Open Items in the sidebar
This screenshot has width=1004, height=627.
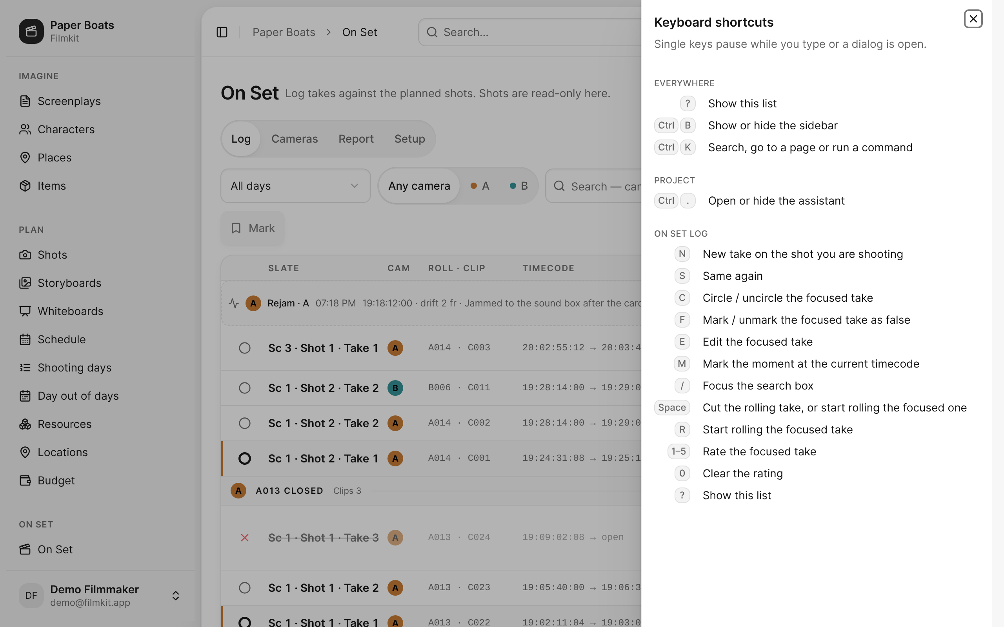pos(100,186)
